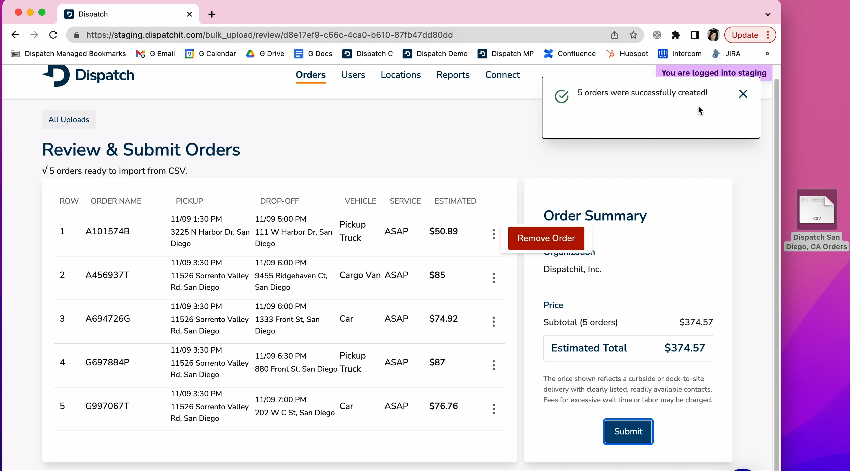Screen dimensions: 850x471
Task: Open the kebab menu for order A456937T
Action: pyautogui.click(x=493, y=278)
